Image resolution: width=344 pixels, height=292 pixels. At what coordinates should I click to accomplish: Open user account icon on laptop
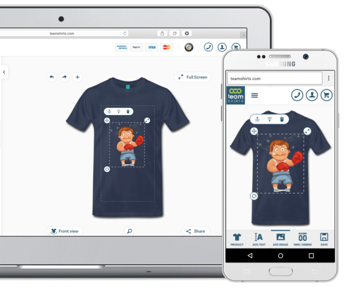tap(222, 47)
